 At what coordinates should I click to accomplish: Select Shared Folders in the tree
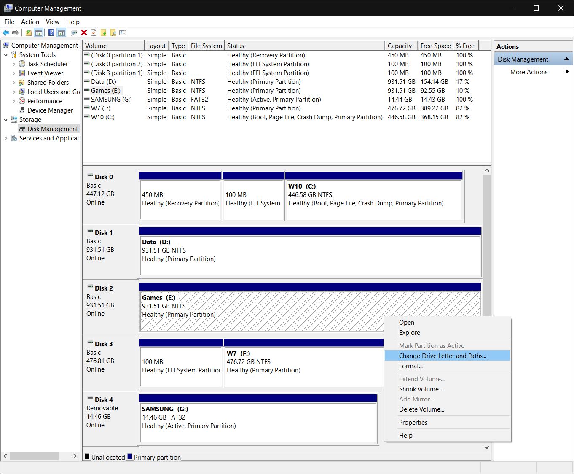click(48, 83)
